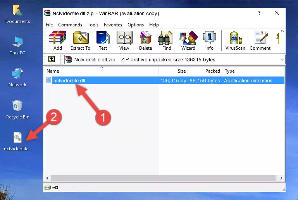Click the Add toolbar icon
This screenshot has width=298, height=200.
click(57, 40)
